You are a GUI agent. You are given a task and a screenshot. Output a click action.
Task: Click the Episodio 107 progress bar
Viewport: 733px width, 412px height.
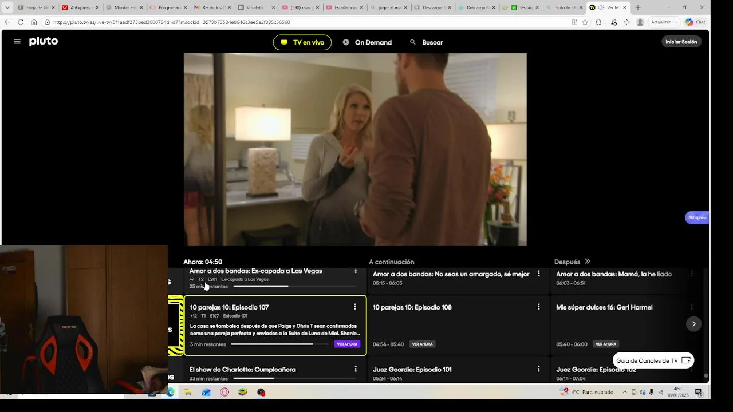tap(280, 344)
